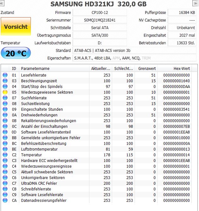Select the Wiederzugewiesene Sektoren parameter name
Viewport: 199px width, 211px height.
(47, 92)
